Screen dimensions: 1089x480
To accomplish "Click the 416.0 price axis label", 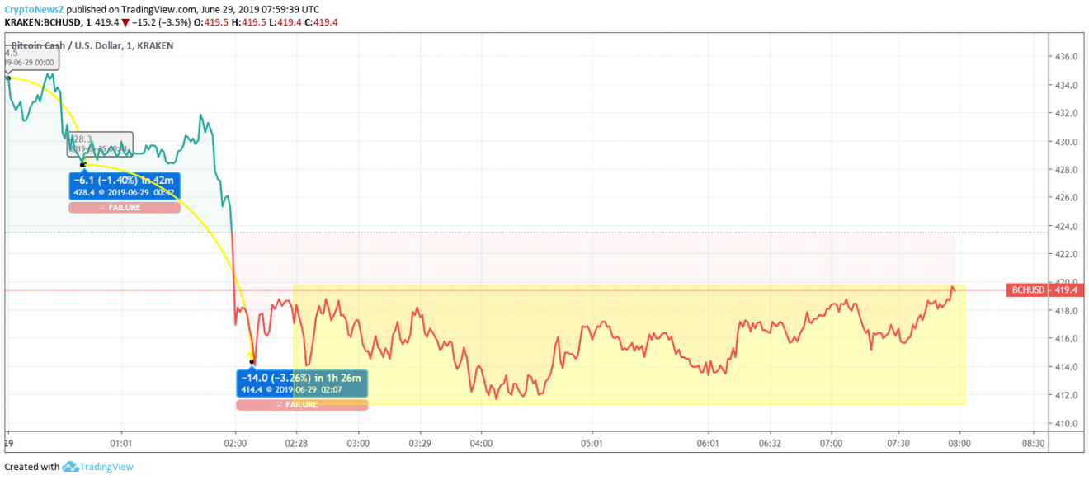I will pos(1068,339).
